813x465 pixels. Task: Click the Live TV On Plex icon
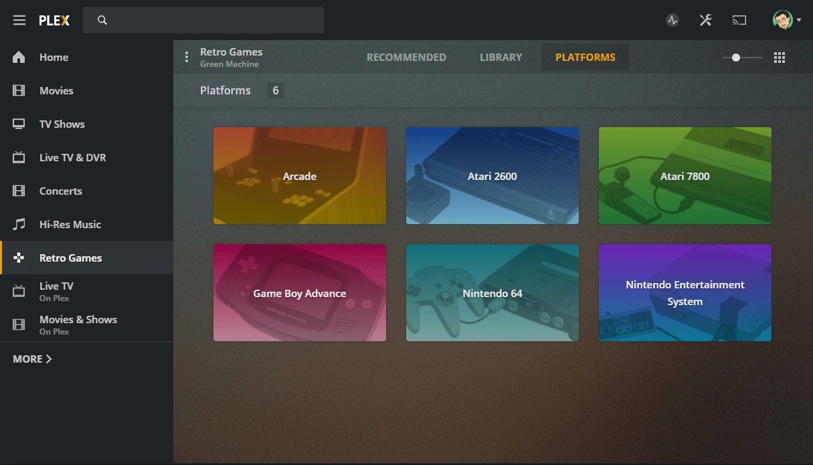pos(19,291)
